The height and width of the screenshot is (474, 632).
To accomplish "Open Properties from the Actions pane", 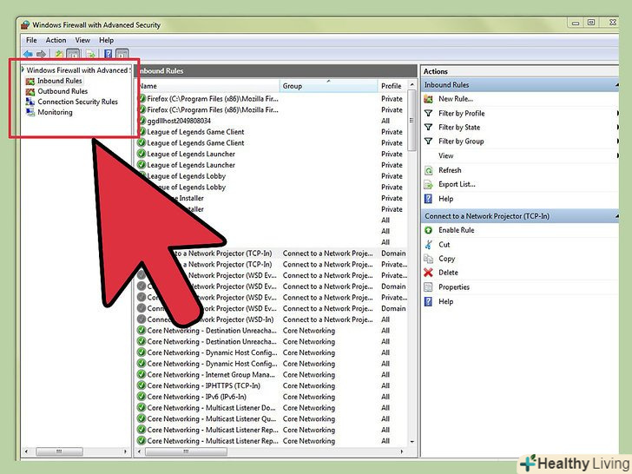I will 453,287.
